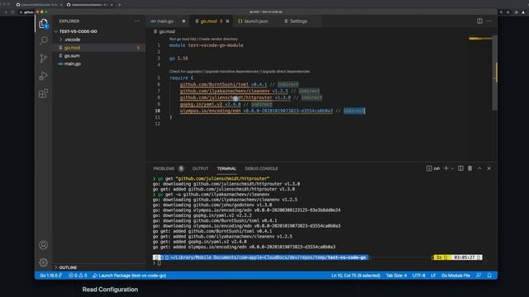Click Run go mod tidy code lens
529x297 pixels.
183,39
